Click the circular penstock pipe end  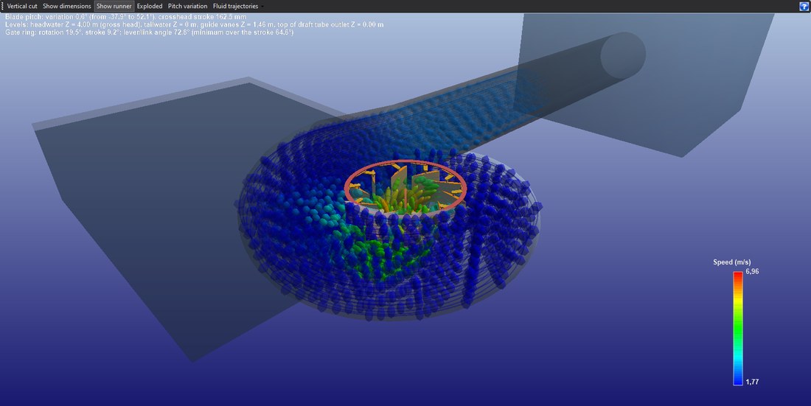tap(623, 55)
